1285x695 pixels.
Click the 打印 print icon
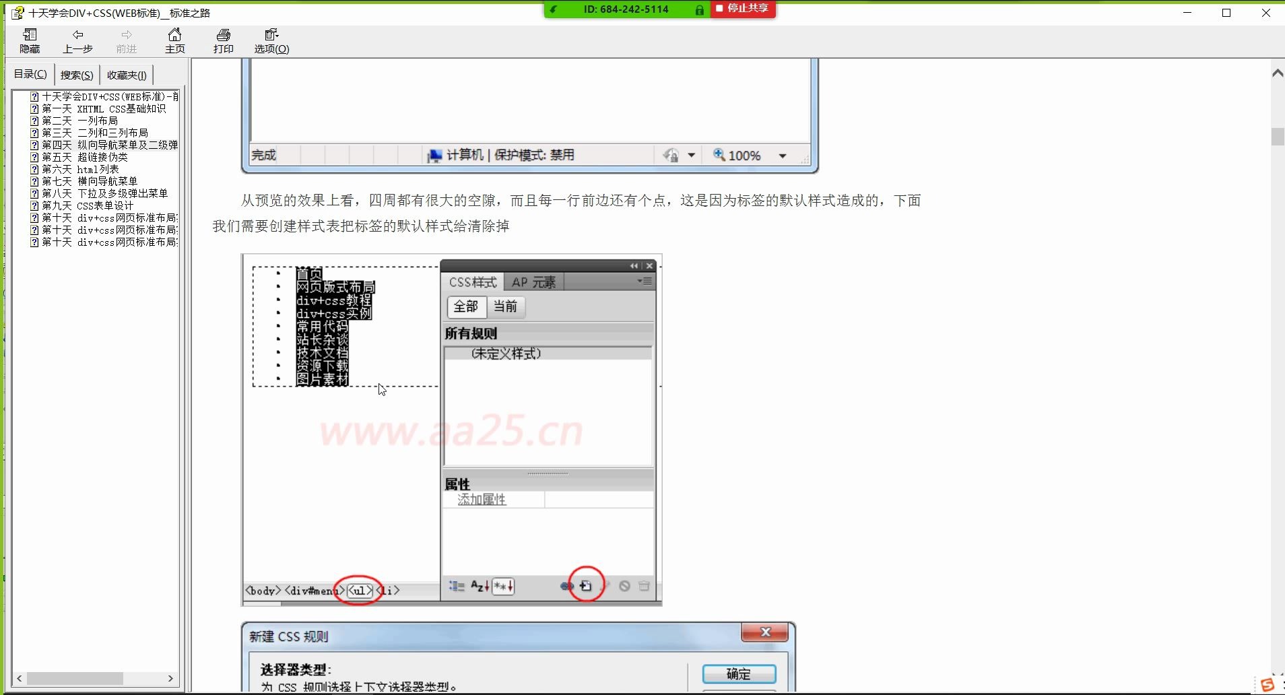[223, 40]
